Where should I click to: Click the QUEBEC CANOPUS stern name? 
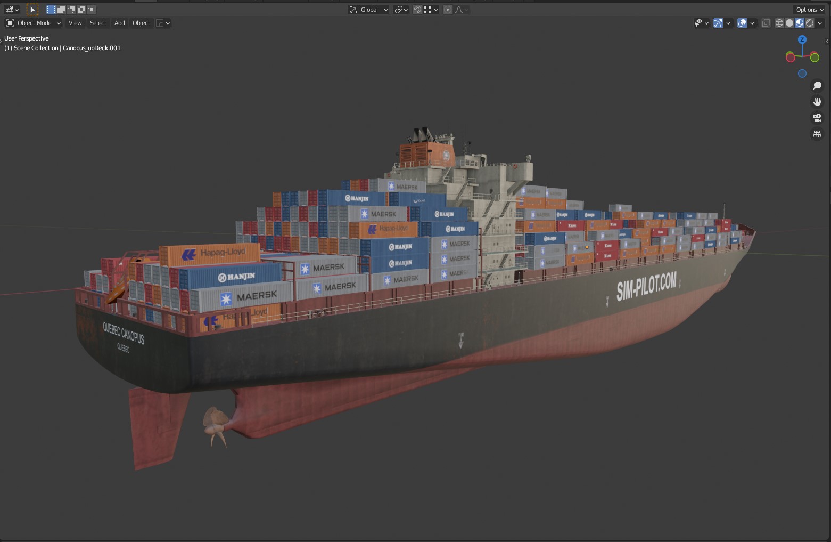[x=124, y=333]
